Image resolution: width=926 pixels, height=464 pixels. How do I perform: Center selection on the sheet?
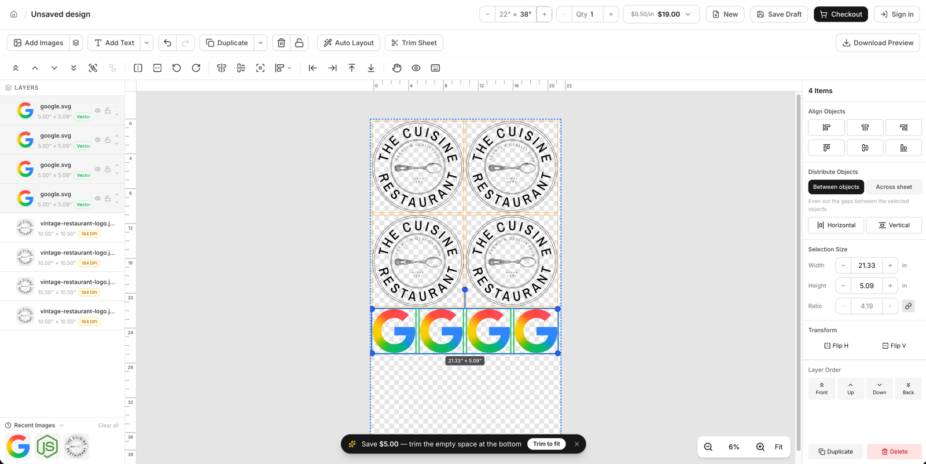[260, 68]
